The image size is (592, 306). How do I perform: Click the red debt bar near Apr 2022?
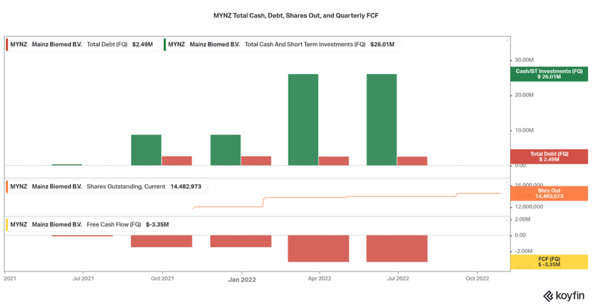point(334,161)
